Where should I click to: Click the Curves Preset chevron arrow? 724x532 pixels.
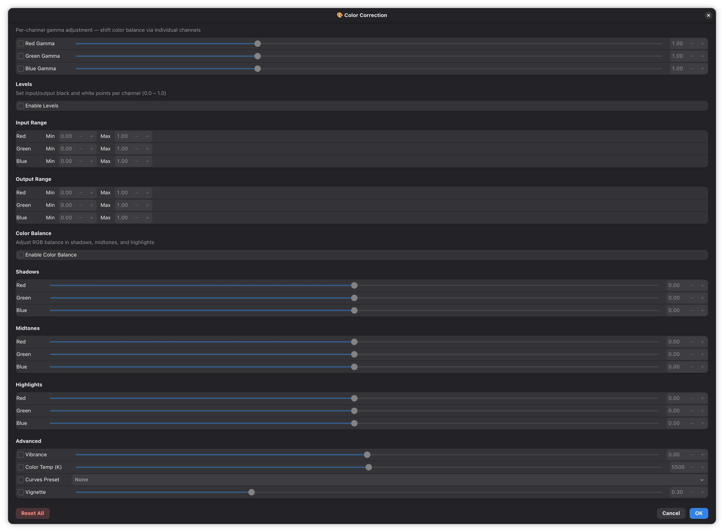[x=702, y=480]
